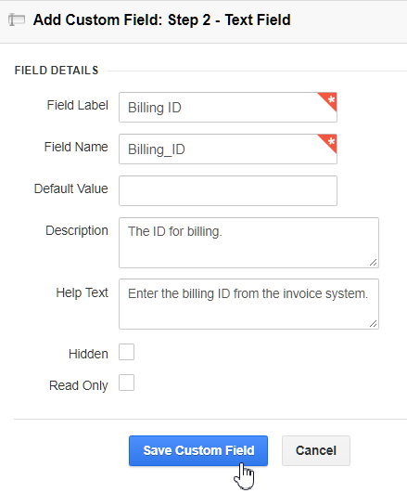407x493 pixels.
Task: Place the cursor in the Help Text area
Action: 248,304
